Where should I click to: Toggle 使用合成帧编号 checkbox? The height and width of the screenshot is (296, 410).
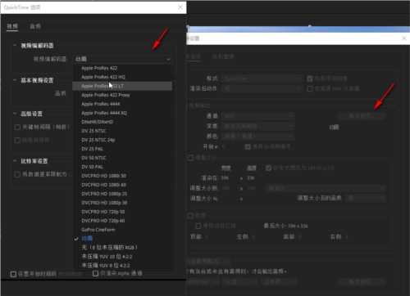pyautogui.click(x=248, y=146)
